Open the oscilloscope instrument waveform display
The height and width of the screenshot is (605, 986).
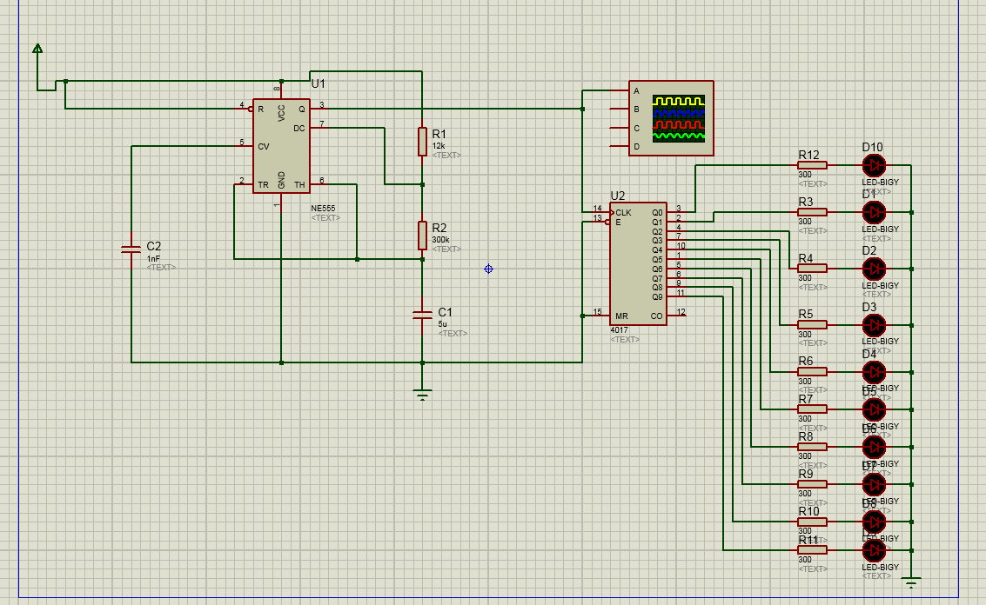point(678,118)
